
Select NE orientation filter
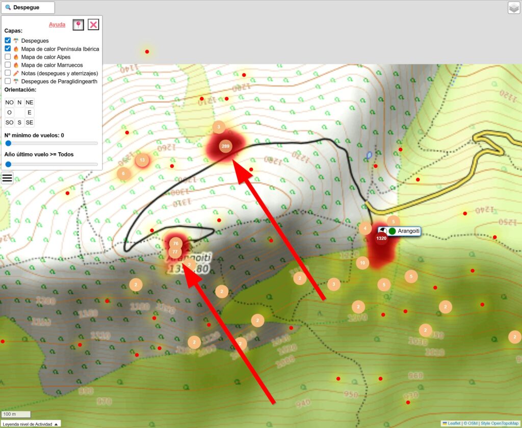30,102
